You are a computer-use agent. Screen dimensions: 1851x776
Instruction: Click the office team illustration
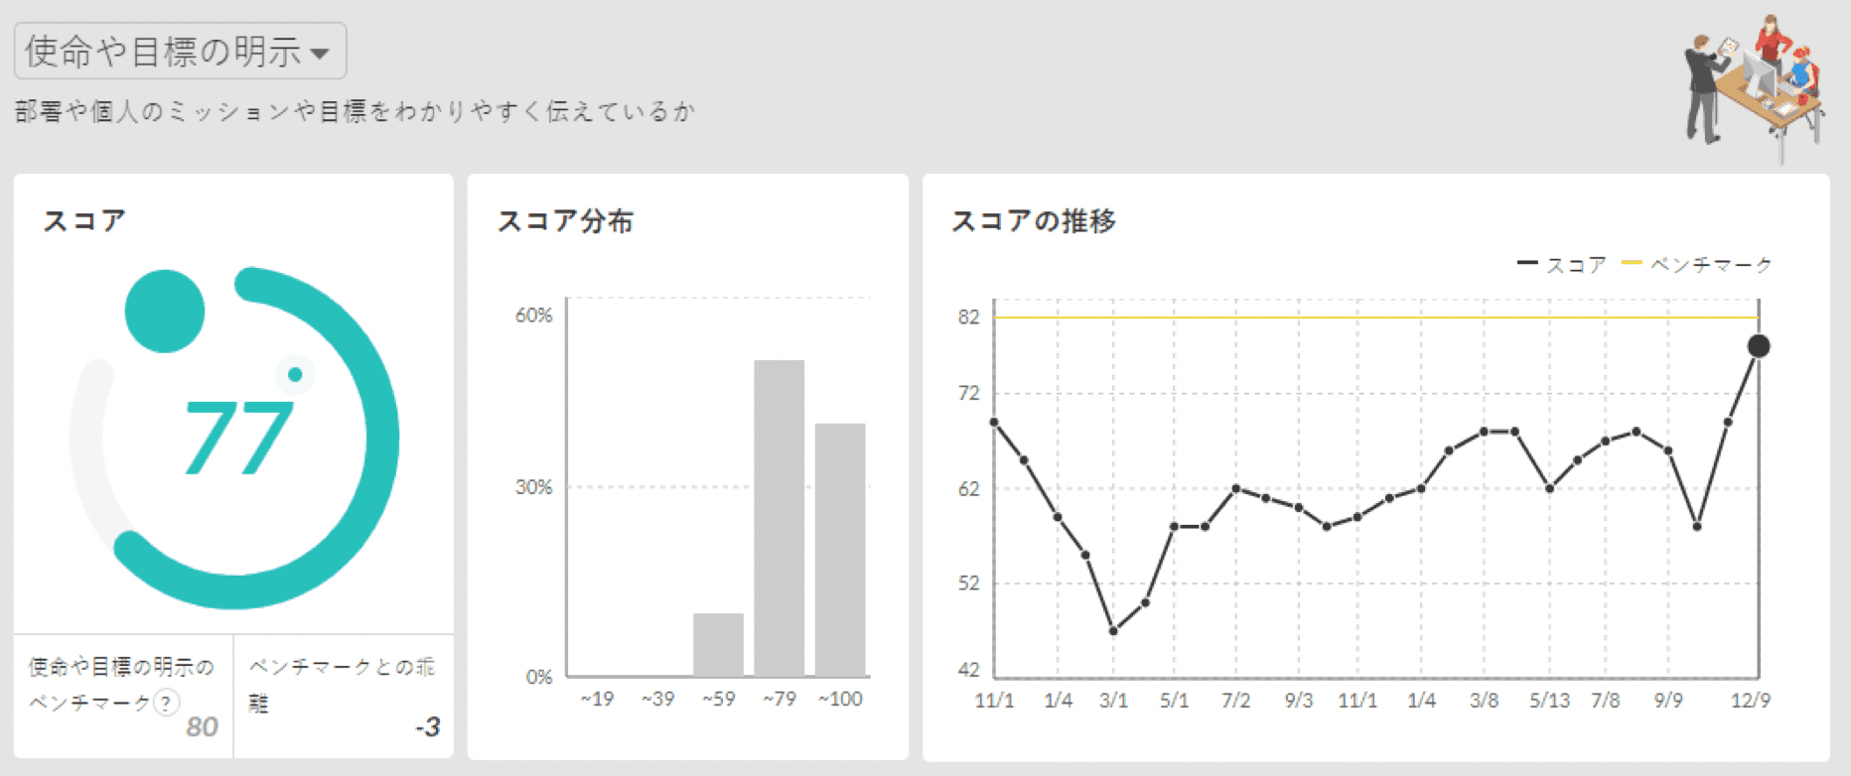coord(1753,87)
